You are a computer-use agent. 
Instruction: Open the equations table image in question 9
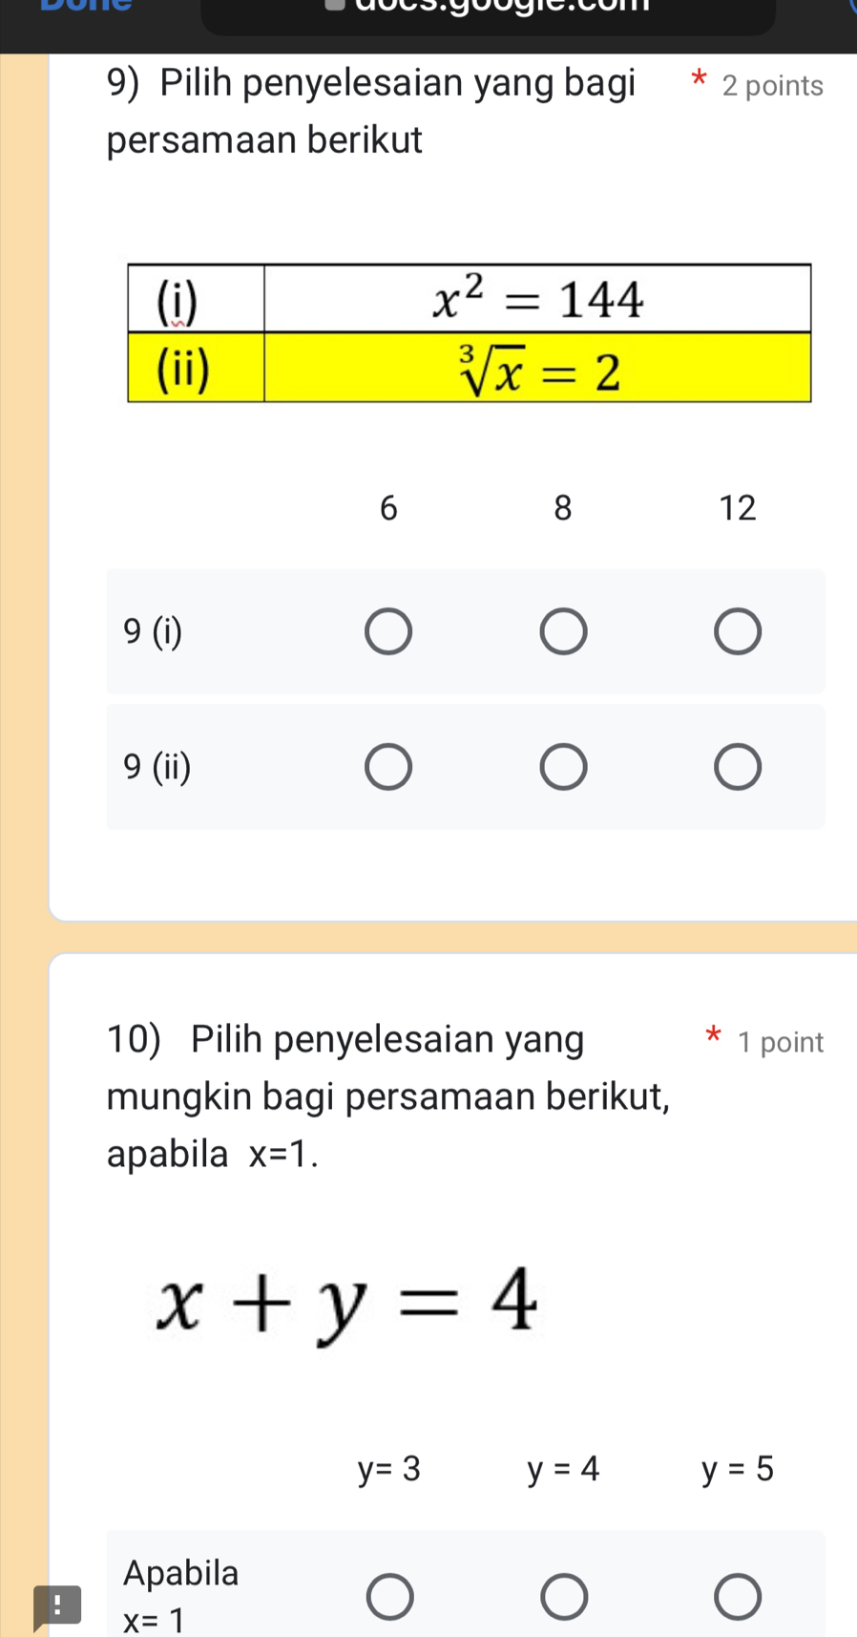click(x=469, y=332)
